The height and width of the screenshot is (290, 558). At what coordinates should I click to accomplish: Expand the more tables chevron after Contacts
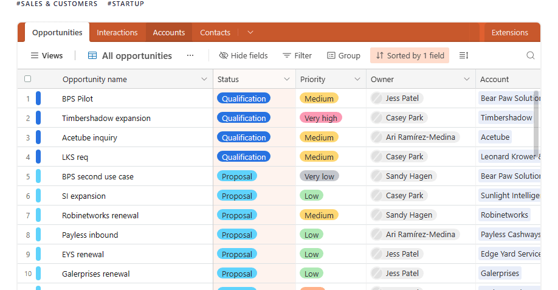click(x=250, y=33)
